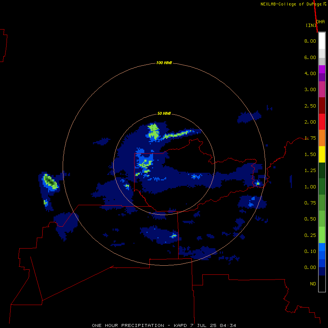328x328 pixels.
Task: Click the bright red legend swatch
Action: pos(322,122)
